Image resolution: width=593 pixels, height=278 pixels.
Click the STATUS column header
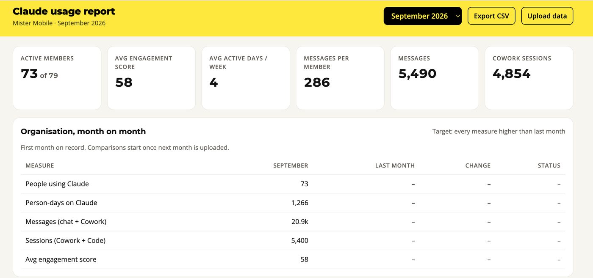[x=549, y=165]
